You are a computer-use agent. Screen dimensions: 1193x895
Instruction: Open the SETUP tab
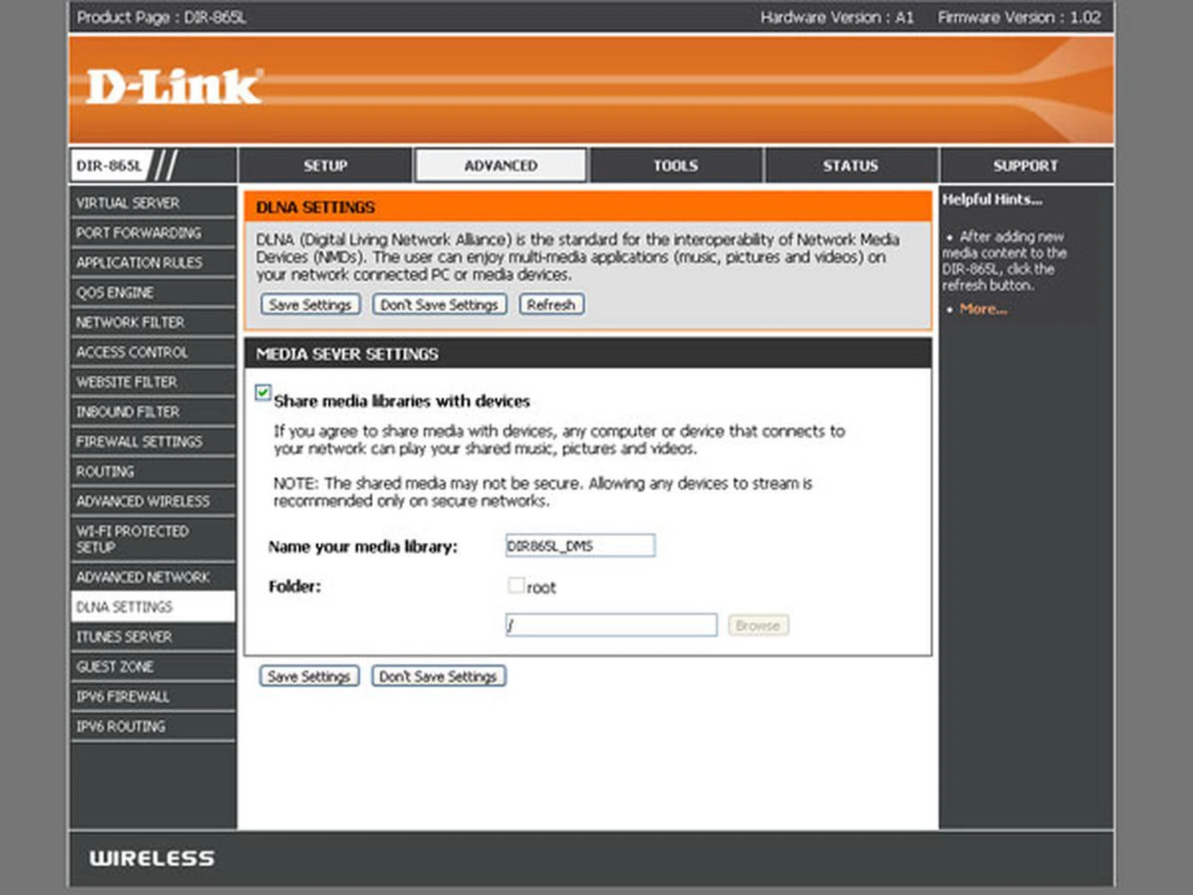325,166
